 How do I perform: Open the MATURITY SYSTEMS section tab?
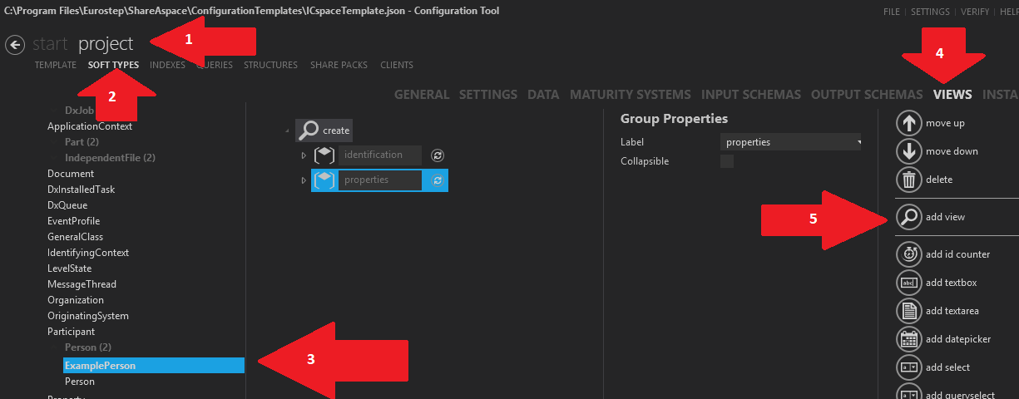pos(631,95)
